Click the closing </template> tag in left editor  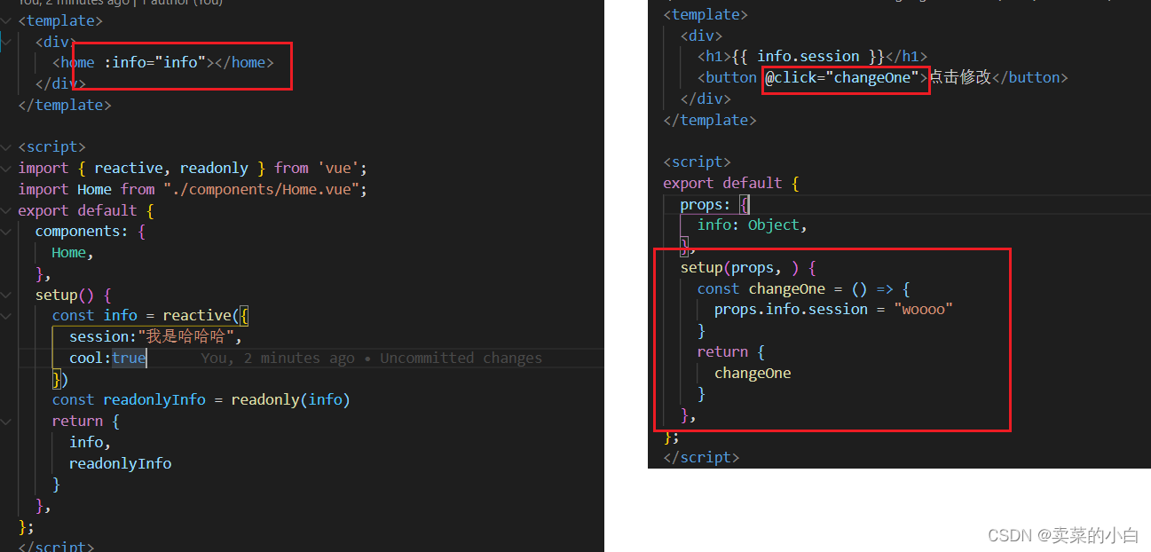coord(65,105)
